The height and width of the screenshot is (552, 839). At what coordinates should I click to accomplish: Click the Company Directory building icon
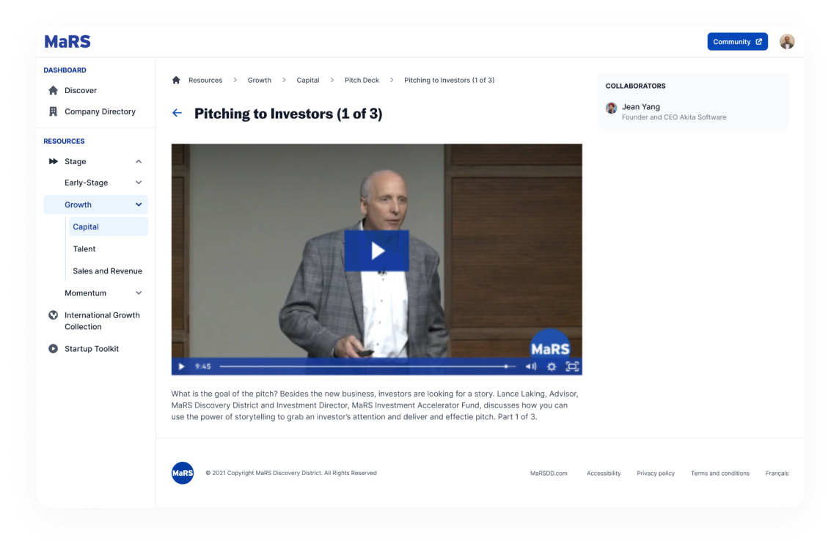coord(53,111)
